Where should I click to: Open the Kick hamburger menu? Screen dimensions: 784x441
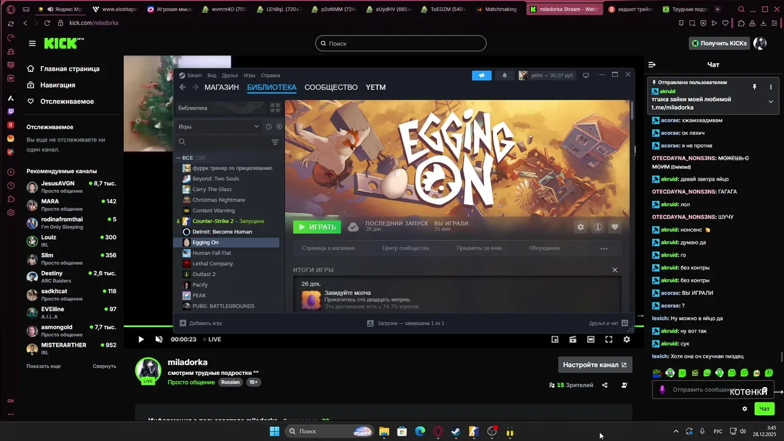click(32, 43)
